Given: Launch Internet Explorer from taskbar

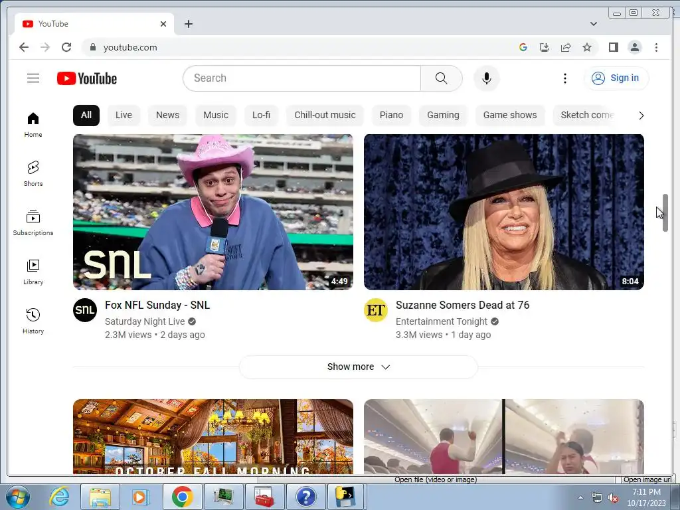Looking at the screenshot, I should [x=59, y=497].
